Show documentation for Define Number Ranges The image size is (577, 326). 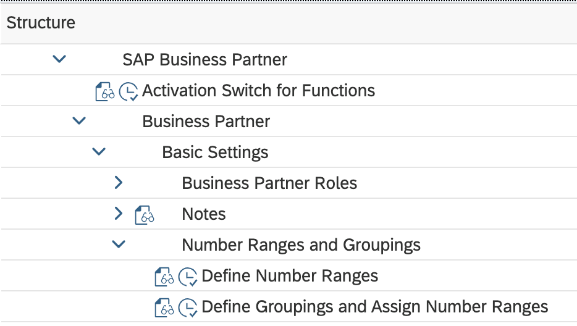[x=164, y=277]
